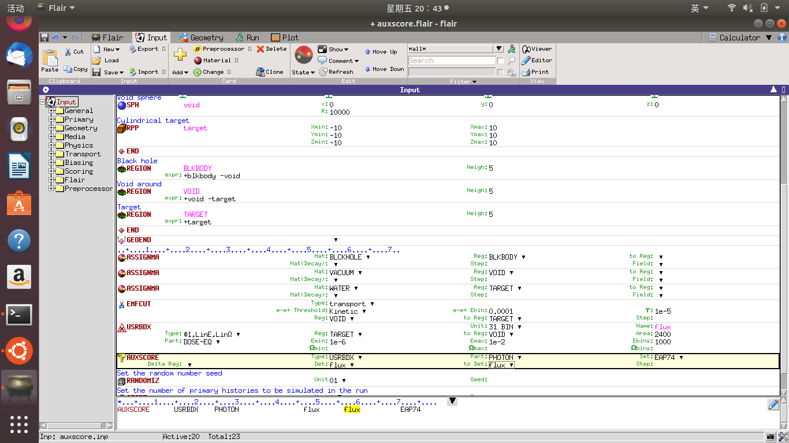
Task: Click the save floppy icon beside the undo arrow
Action: coord(44,37)
